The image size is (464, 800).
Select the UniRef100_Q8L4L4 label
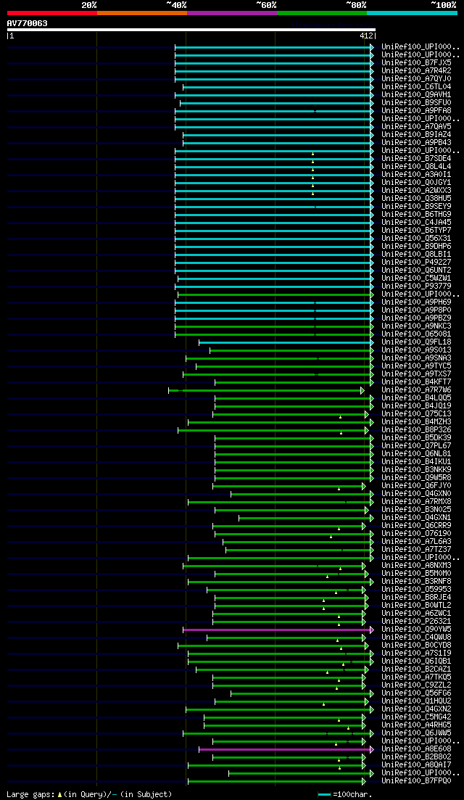416,166
